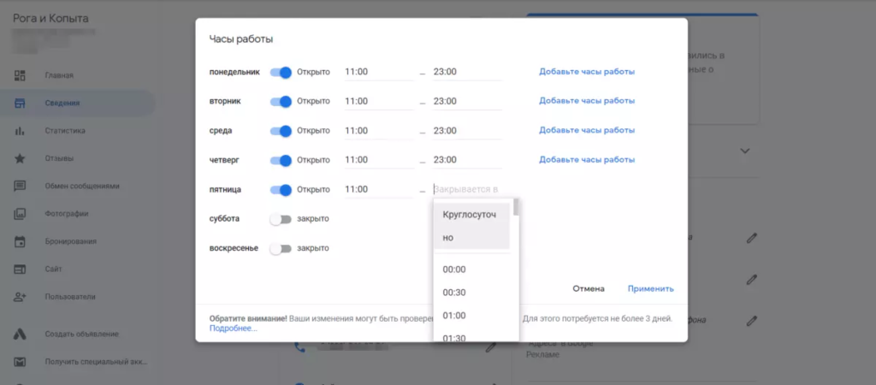Viewport: 876px width, 385px height.
Task: Click Добавьте часы работы link for среда
Action: click(x=587, y=130)
